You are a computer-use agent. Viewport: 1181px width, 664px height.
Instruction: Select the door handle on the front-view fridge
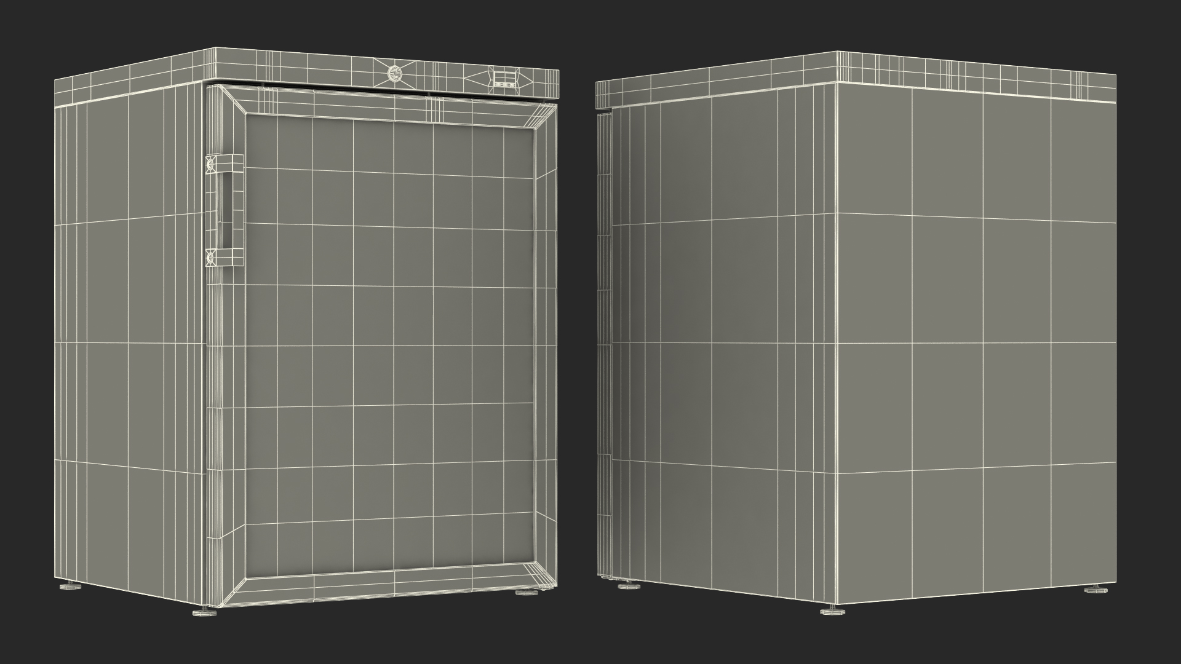coord(224,210)
